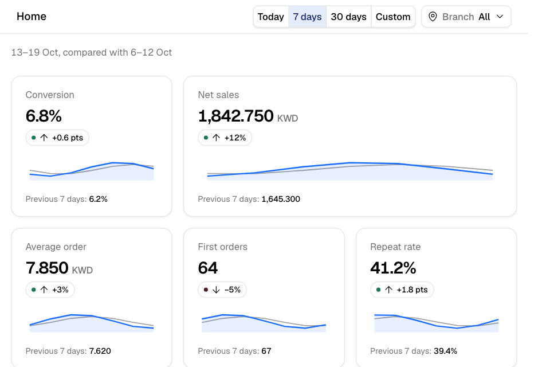Open the Custom date range option
The width and height of the screenshot is (550, 367).
[x=393, y=17]
